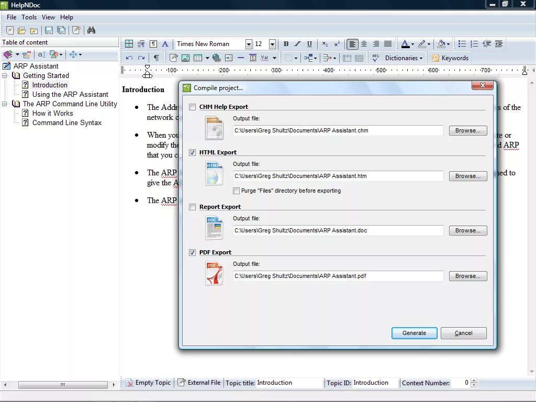This screenshot has width=536, height=402.
Task: Click the Keywords button
Action: click(x=450, y=58)
